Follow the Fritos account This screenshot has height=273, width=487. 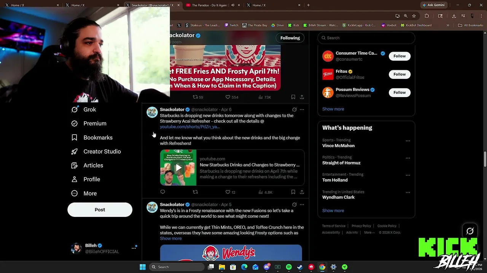(399, 74)
